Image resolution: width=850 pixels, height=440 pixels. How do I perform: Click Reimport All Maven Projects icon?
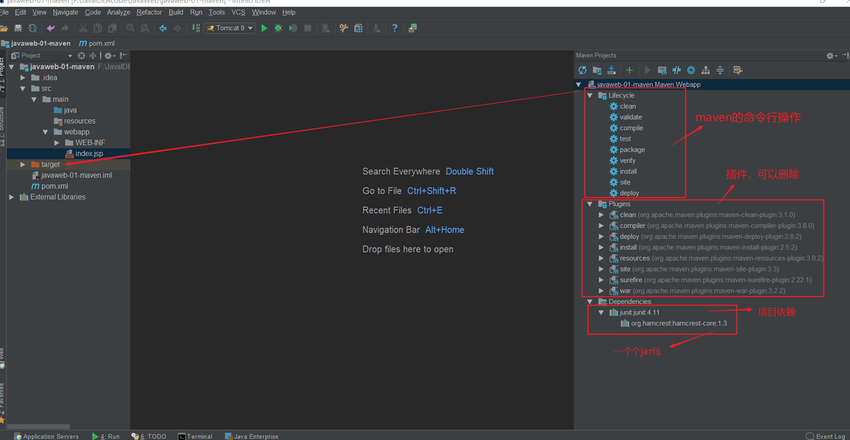tap(582, 70)
